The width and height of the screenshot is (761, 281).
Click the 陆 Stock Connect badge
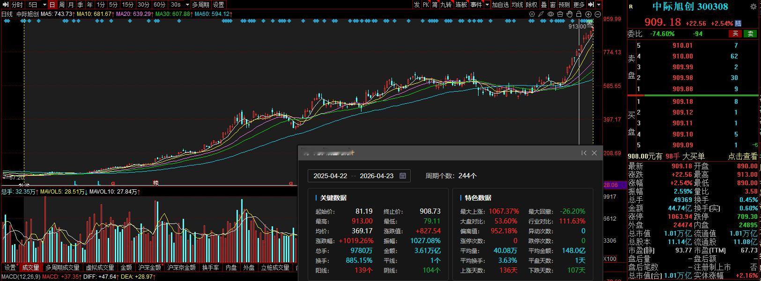[739, 23]
